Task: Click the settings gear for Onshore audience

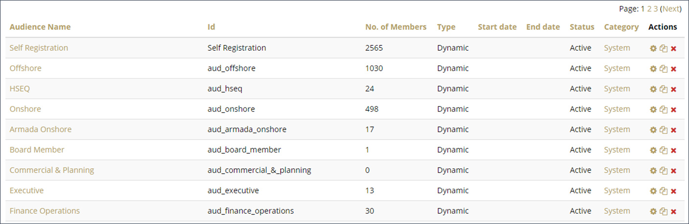Action: tap(653, 110)
